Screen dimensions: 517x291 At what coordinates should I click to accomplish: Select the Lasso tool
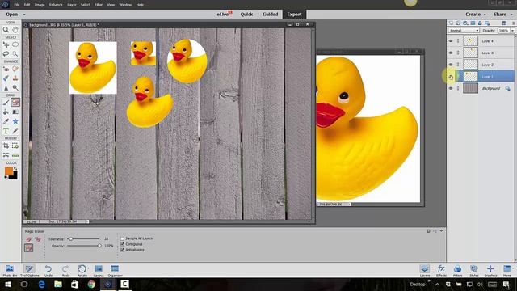pos(6,53)
